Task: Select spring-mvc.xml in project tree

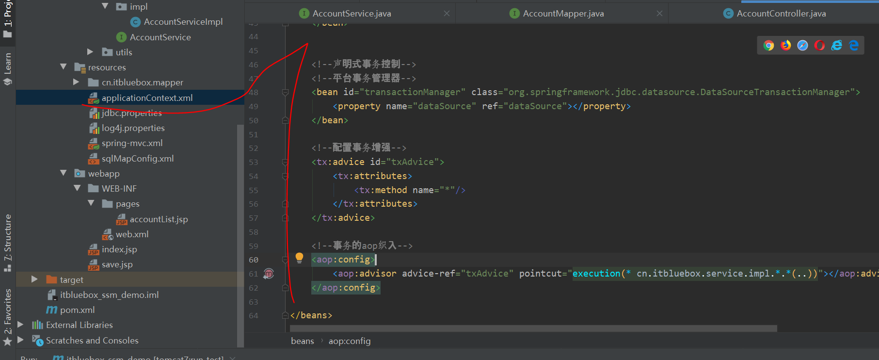Action: coord(132,143)
